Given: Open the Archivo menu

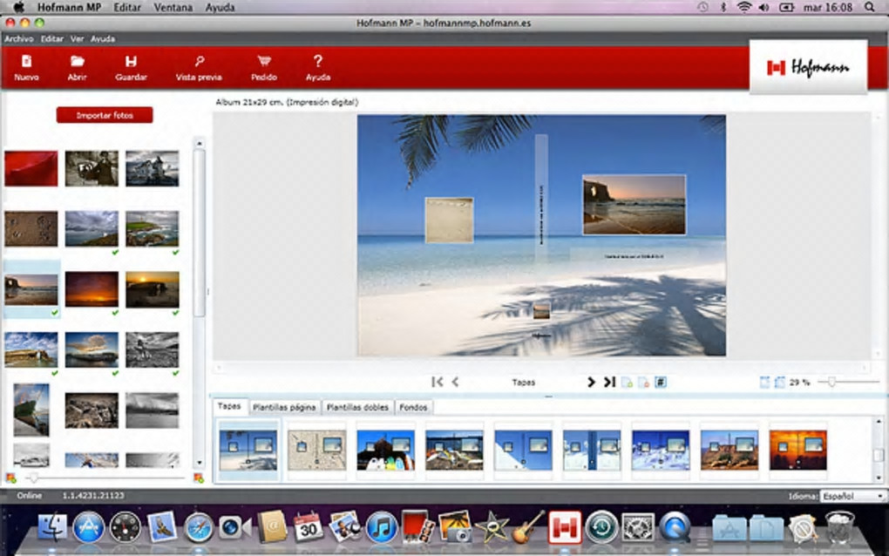Looking at the screenshot, I should click(x=18, y=38).
